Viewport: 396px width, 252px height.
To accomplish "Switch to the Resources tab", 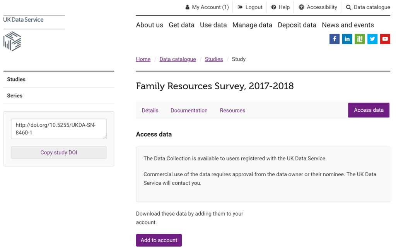I will pyautogui.click(x=232, y=110).
